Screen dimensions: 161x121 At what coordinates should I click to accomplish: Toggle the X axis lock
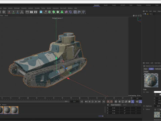[x=9, y=12]
